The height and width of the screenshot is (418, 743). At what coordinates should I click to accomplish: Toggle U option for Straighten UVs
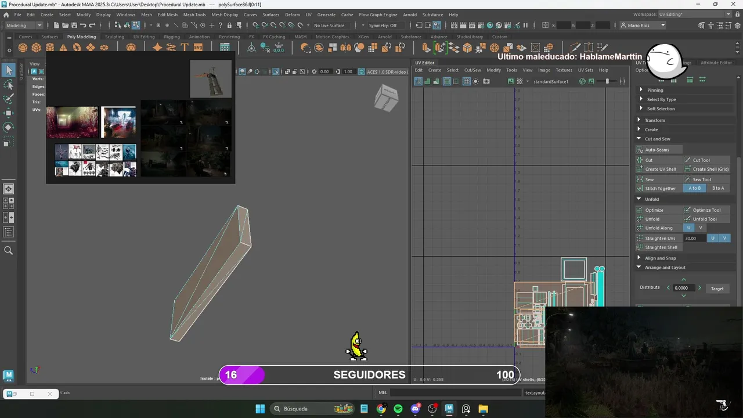click(713, 238)
